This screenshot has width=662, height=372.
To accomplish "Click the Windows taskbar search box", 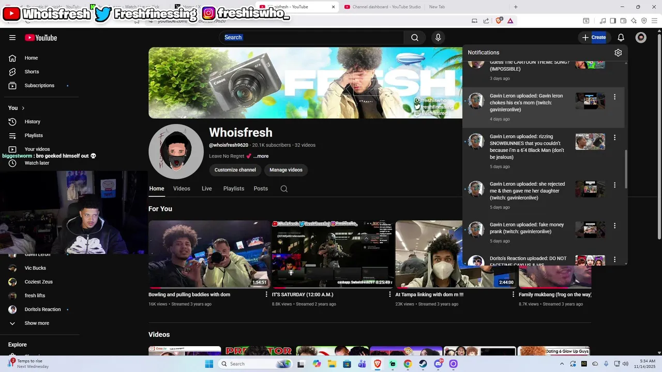I will pyautogui.click(x=255, y=364).
